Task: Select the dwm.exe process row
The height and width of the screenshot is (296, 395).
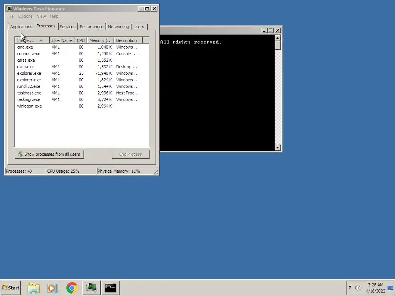Action: pos(82,67)
